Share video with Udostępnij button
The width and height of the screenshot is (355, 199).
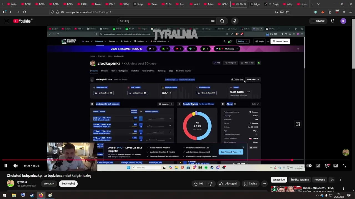click(x=228, y=184)
